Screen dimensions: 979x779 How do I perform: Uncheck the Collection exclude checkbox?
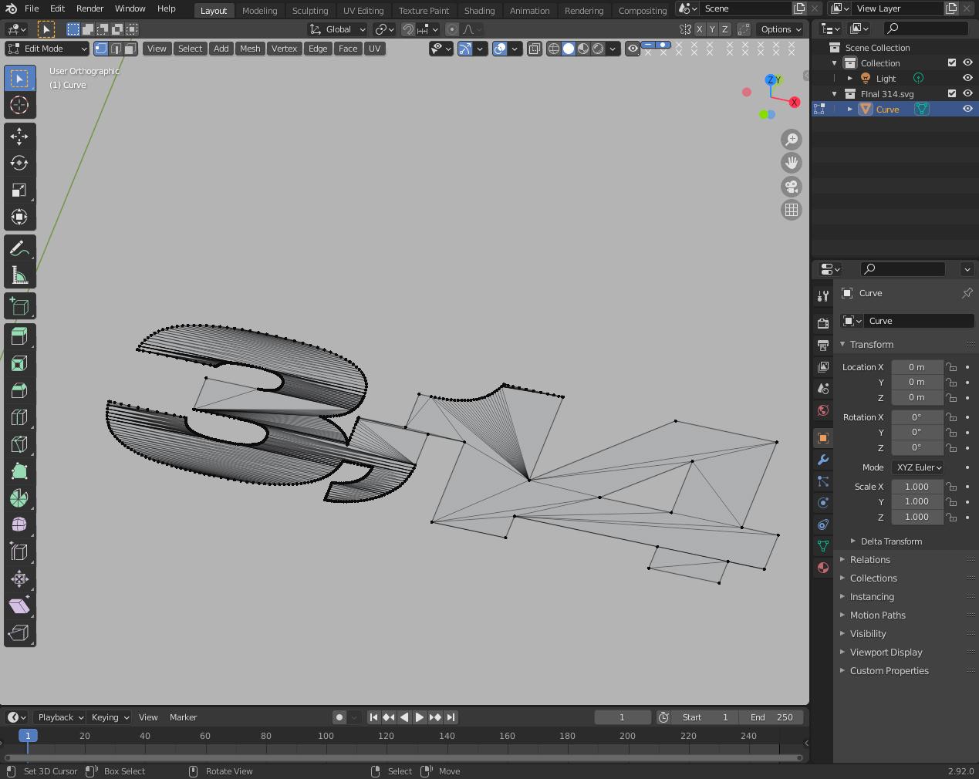click(952, 62)
